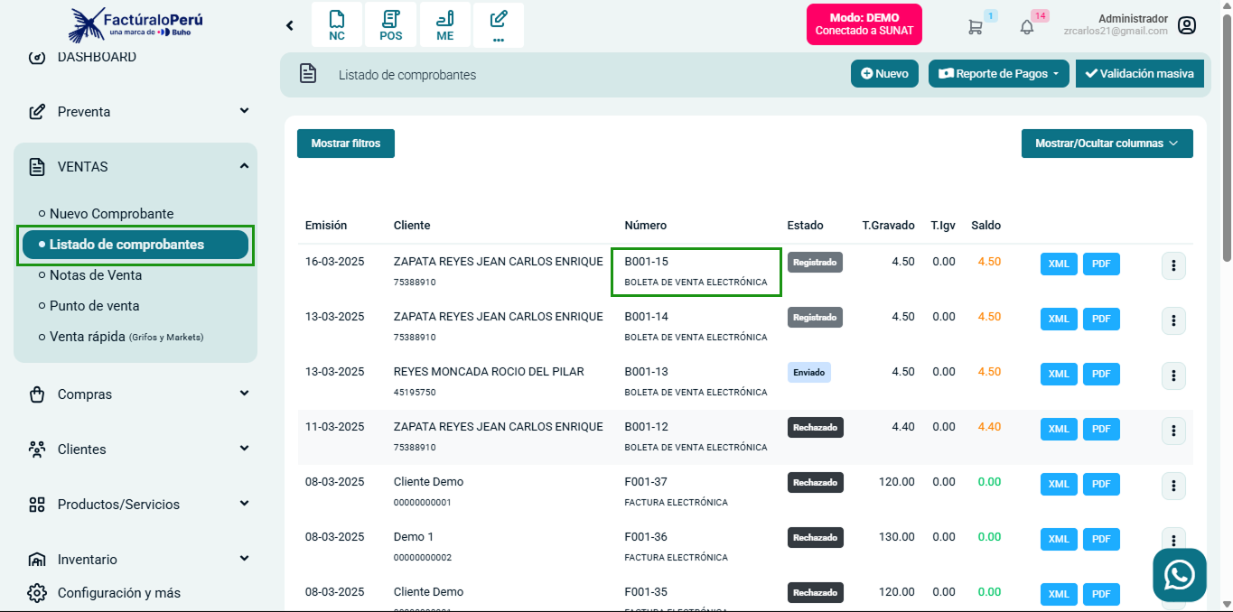Open the shopping cart icon

tap(976, 26)
